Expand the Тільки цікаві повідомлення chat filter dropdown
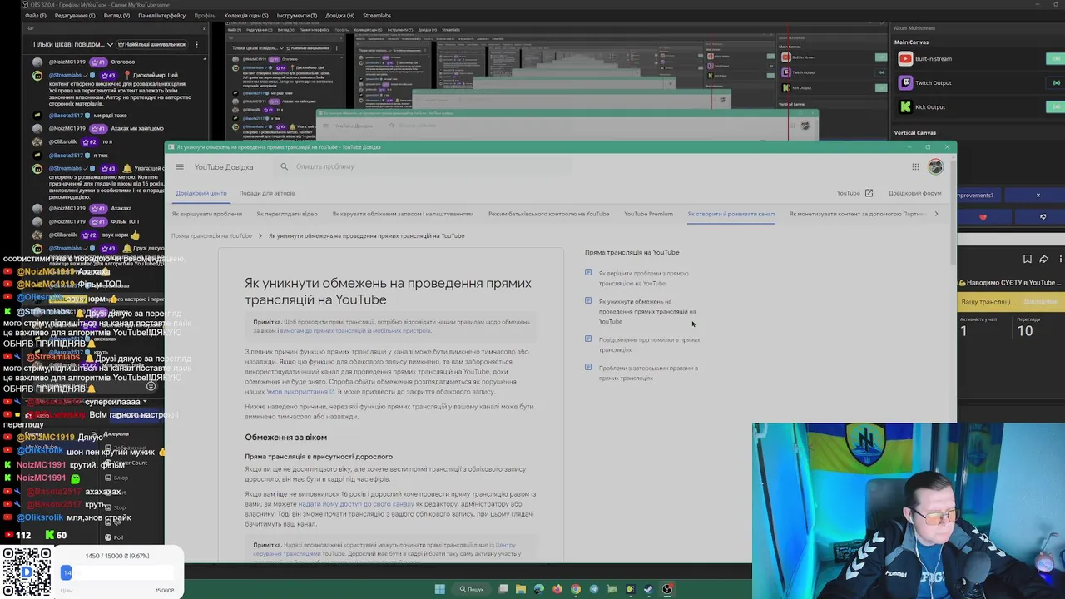The image size is (1065, 599). [72, 44]
